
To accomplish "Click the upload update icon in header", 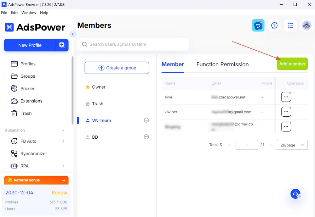I will pyautogui.click(x=274, y=25).
